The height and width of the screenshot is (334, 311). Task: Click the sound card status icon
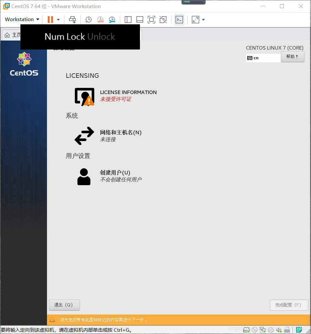coord(279,330)
